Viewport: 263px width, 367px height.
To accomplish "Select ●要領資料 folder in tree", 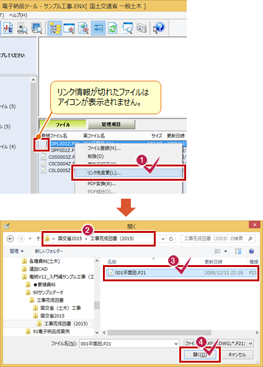I will (41, 284).
